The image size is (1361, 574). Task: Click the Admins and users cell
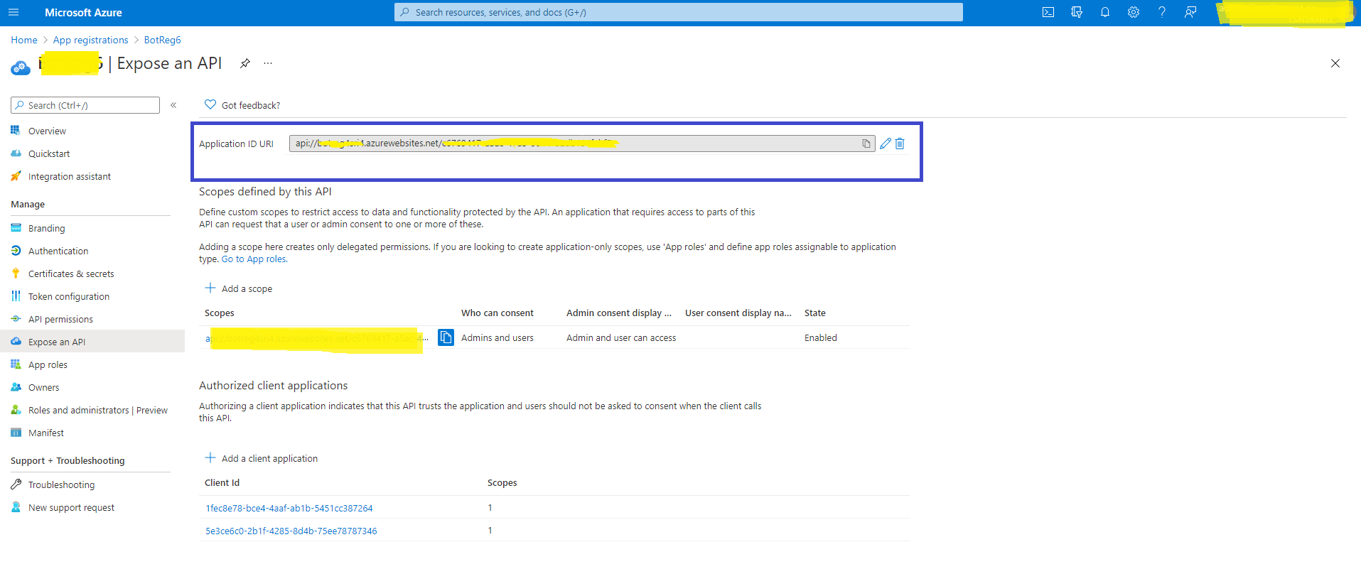(x=497, y=337)
